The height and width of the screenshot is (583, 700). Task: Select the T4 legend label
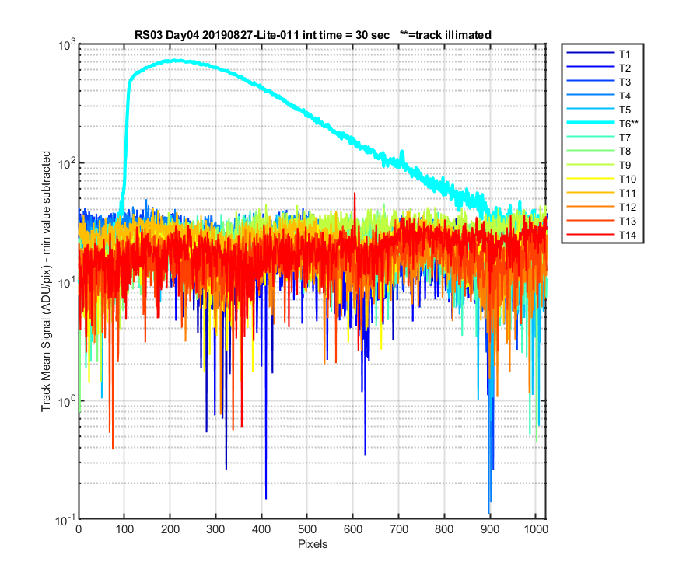[x=625, y=96]
